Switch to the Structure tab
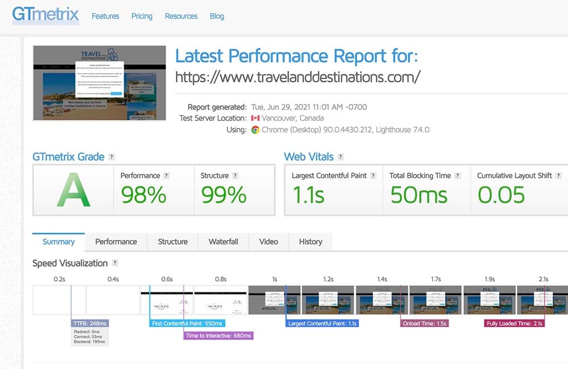Screen dimensions: 568x369 (173, 241)
